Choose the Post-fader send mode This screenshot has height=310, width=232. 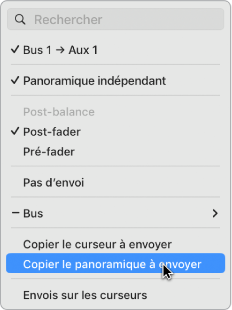click(x=115, y=131)
